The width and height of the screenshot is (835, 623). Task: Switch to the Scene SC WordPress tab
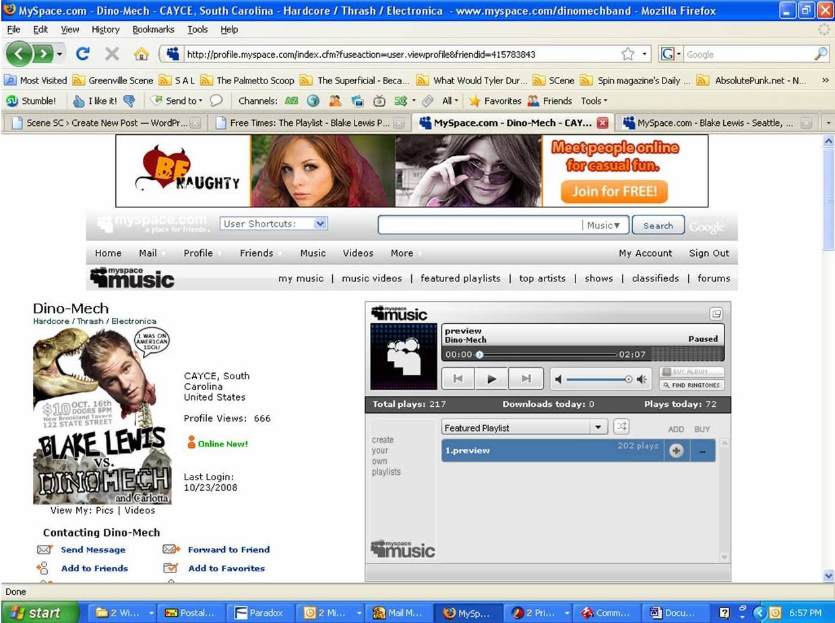[106, 123]
